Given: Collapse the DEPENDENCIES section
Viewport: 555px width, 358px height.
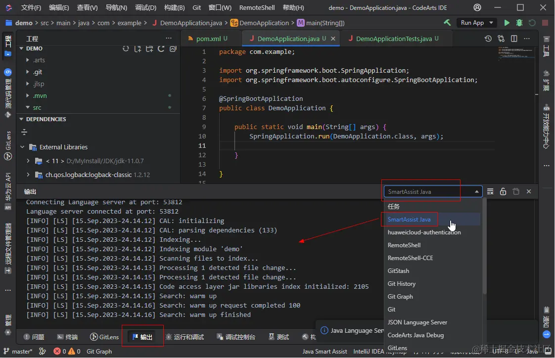Looking at the screenshot, I should (x=21, y=119).
